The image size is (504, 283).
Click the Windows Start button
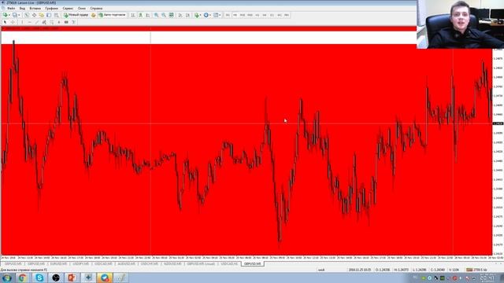point(7,277)
